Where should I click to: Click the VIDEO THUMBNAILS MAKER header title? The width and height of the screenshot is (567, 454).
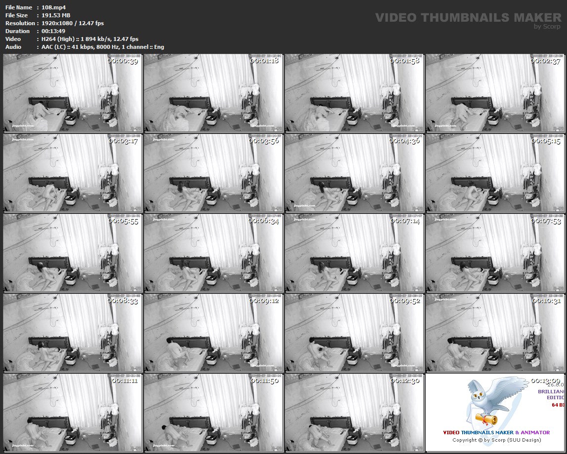pos(468,17)
